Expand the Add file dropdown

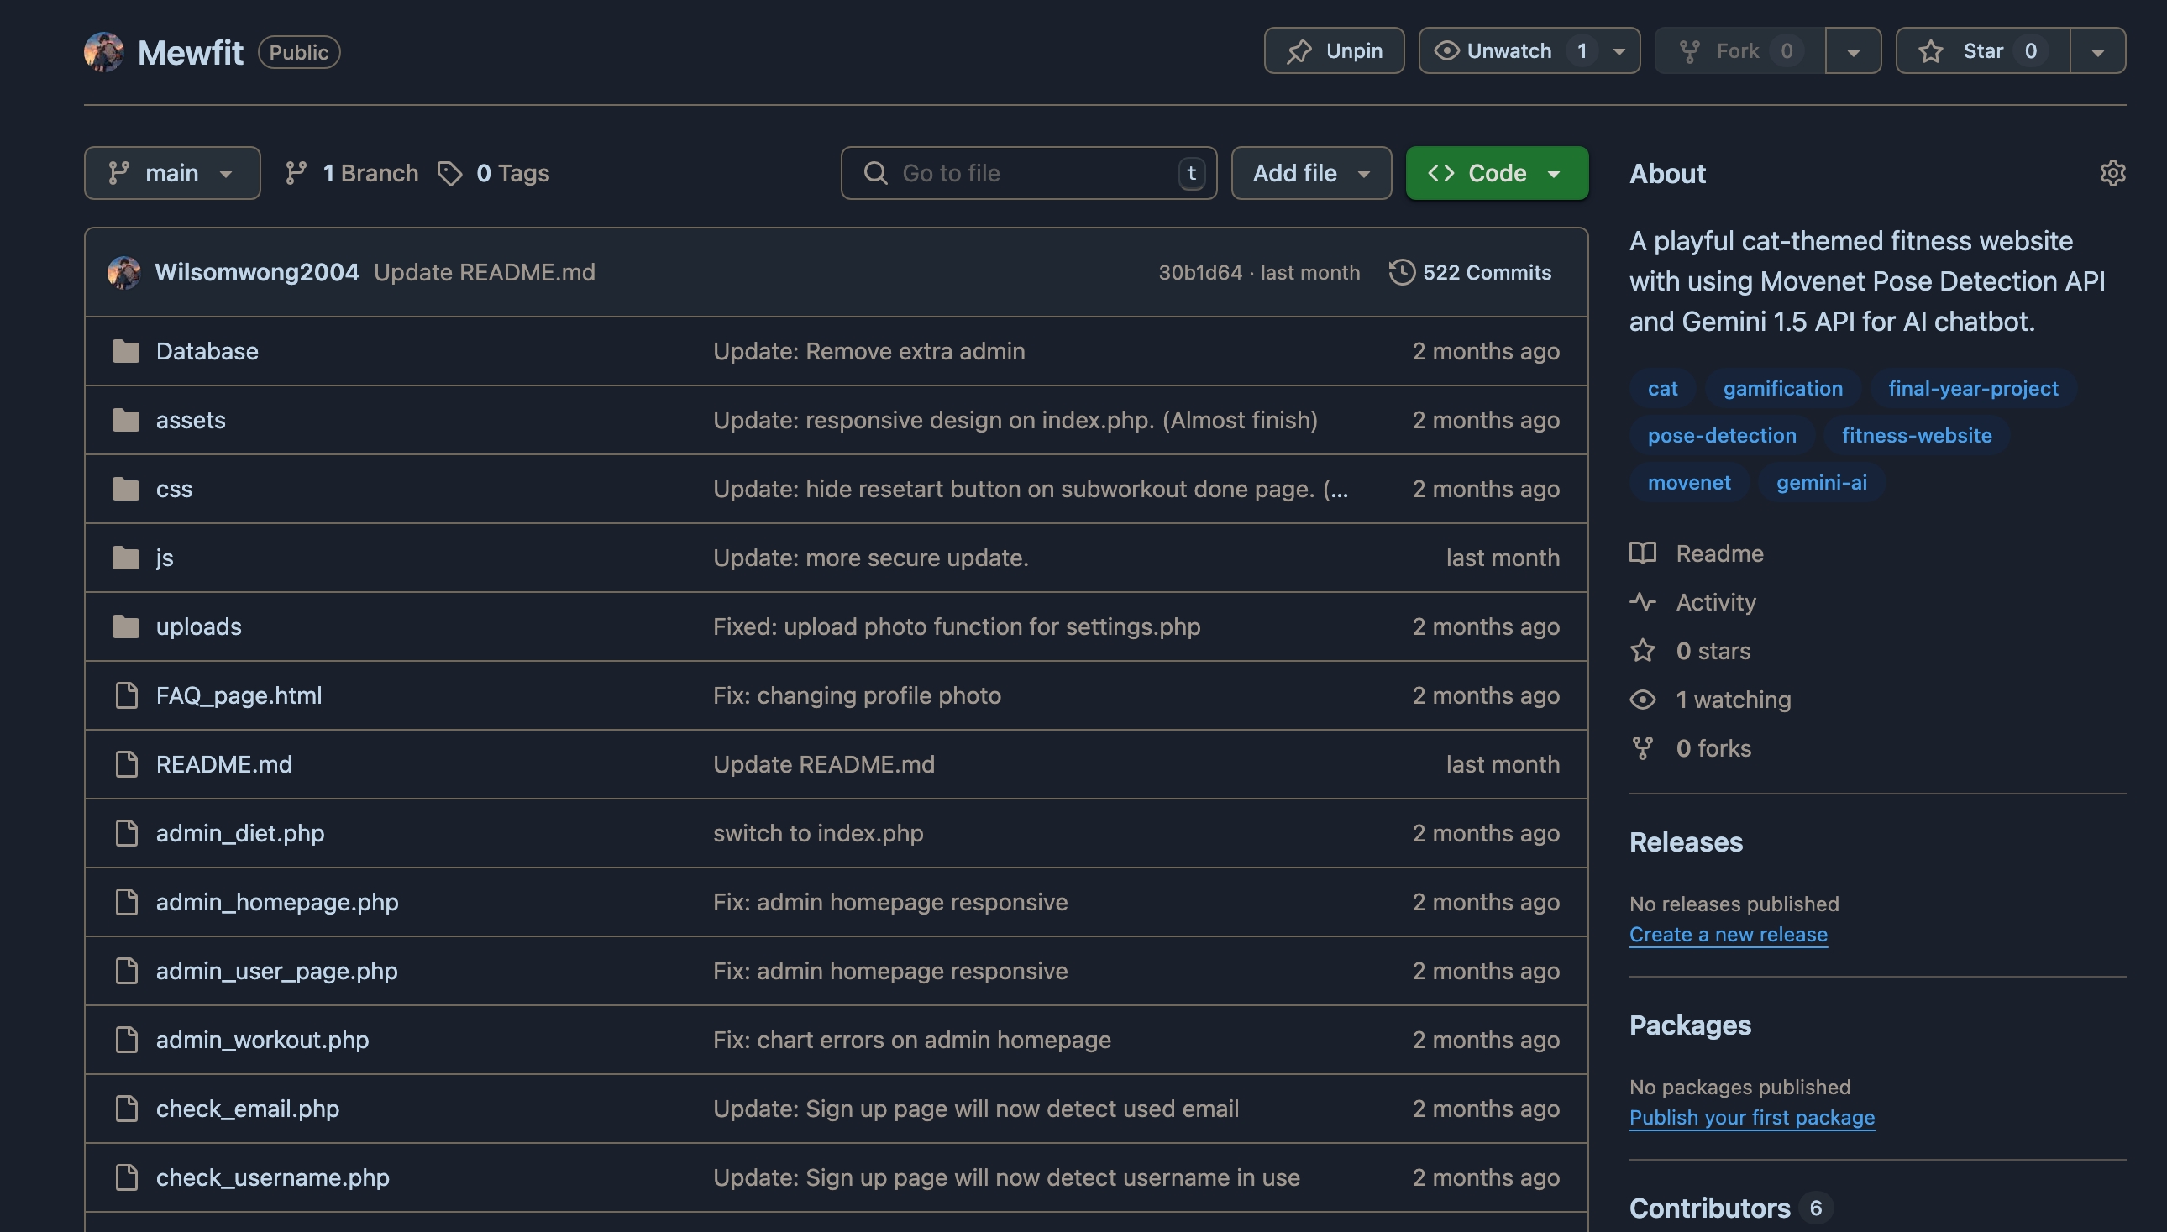click(x=1310, y=173)
